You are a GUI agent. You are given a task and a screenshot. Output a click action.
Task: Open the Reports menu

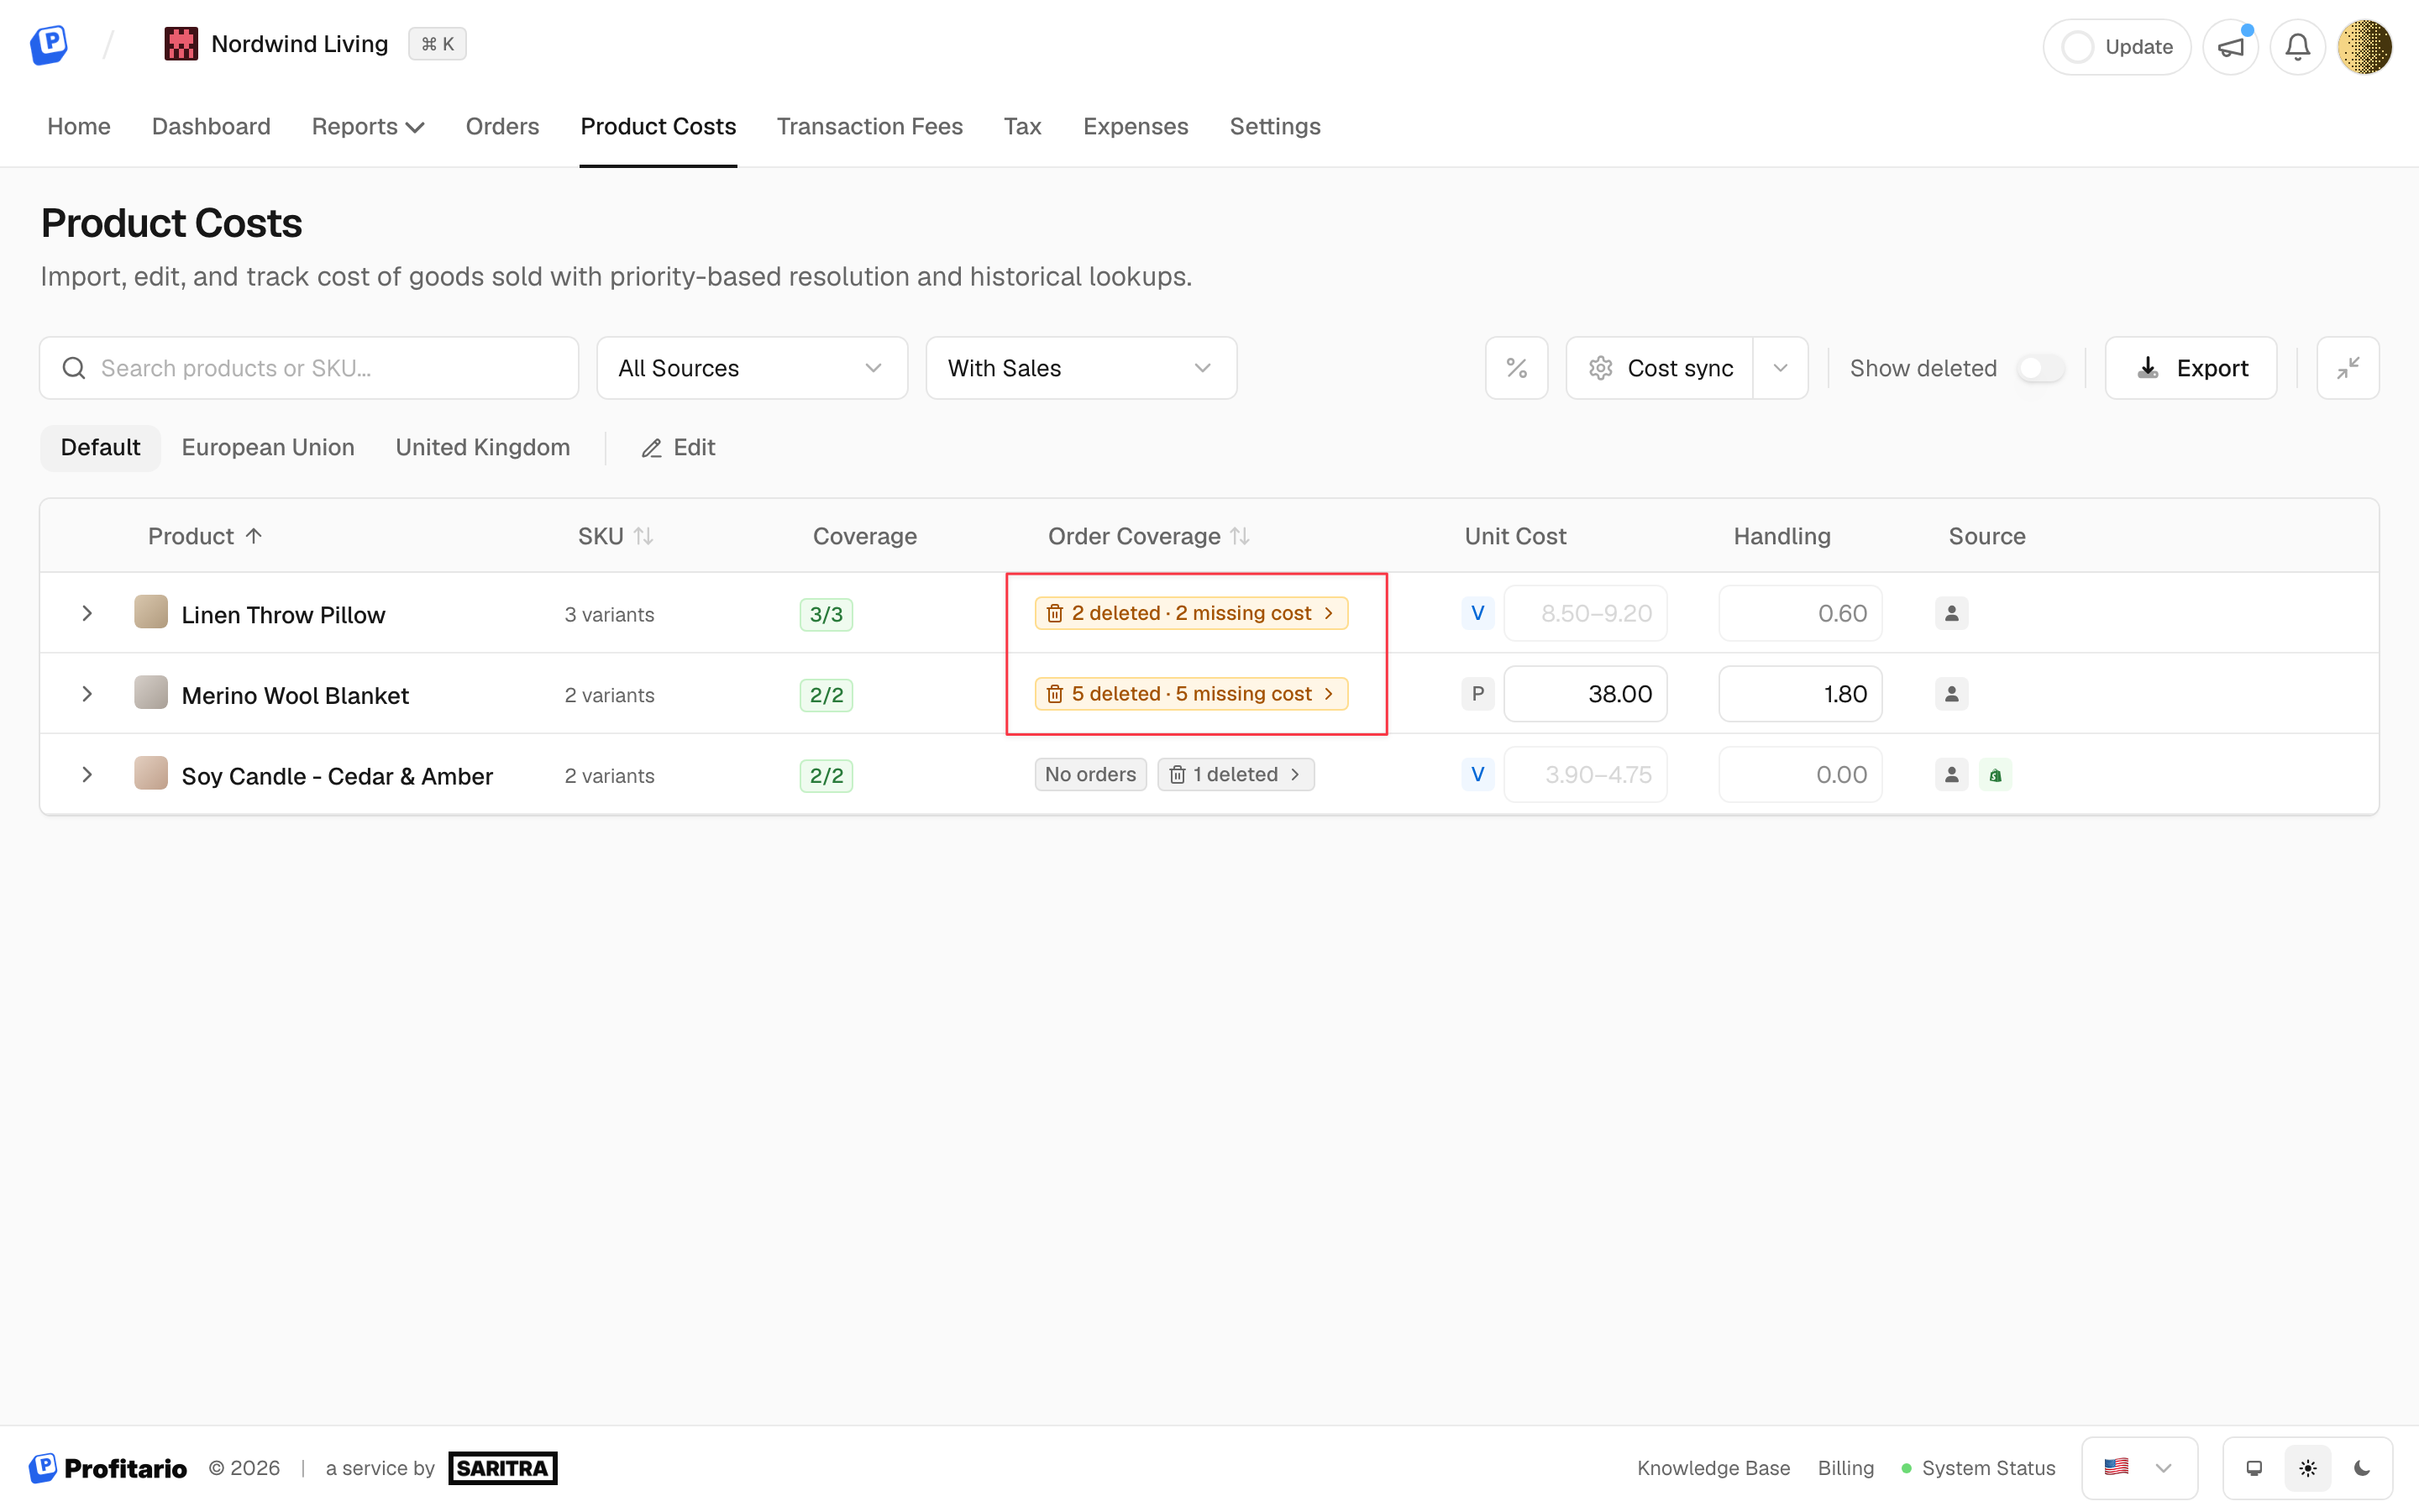pyautogui.click(x=368, y=126)
